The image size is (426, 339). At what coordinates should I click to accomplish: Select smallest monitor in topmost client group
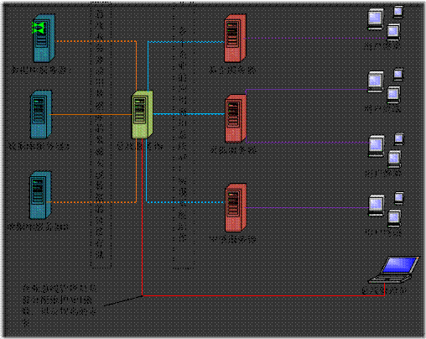coord(398,12)
